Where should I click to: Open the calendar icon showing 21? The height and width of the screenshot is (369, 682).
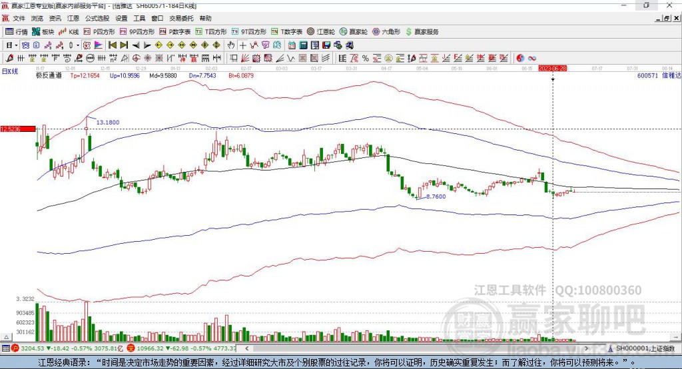[x=292, y=45]
